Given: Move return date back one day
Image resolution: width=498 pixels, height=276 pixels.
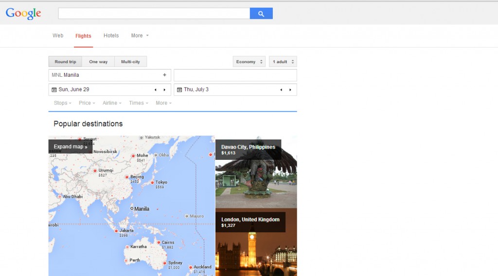Looking at the screenshot, I should (281, 90).
